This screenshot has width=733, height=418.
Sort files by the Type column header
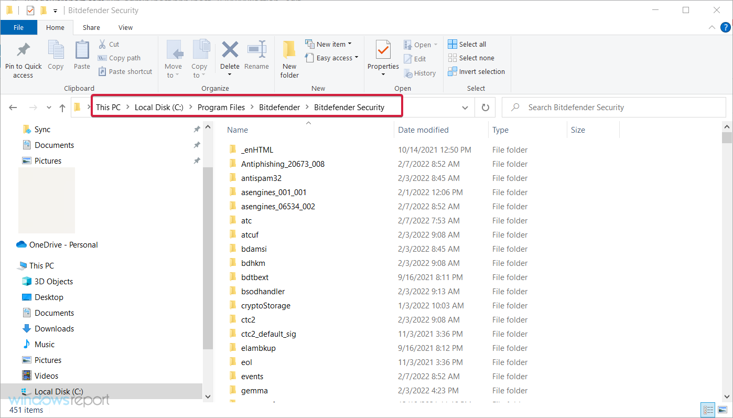527,130
